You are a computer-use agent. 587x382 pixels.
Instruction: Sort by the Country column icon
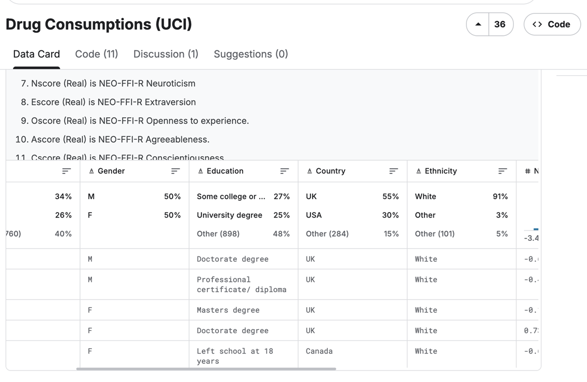click(393, 171)
